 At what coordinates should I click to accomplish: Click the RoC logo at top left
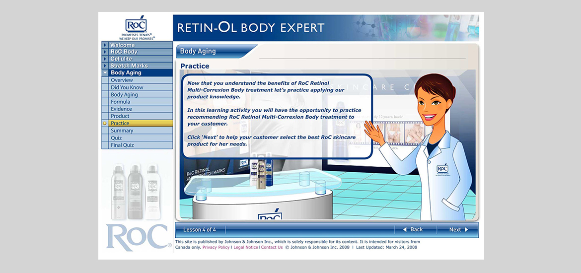coord(137,26)
